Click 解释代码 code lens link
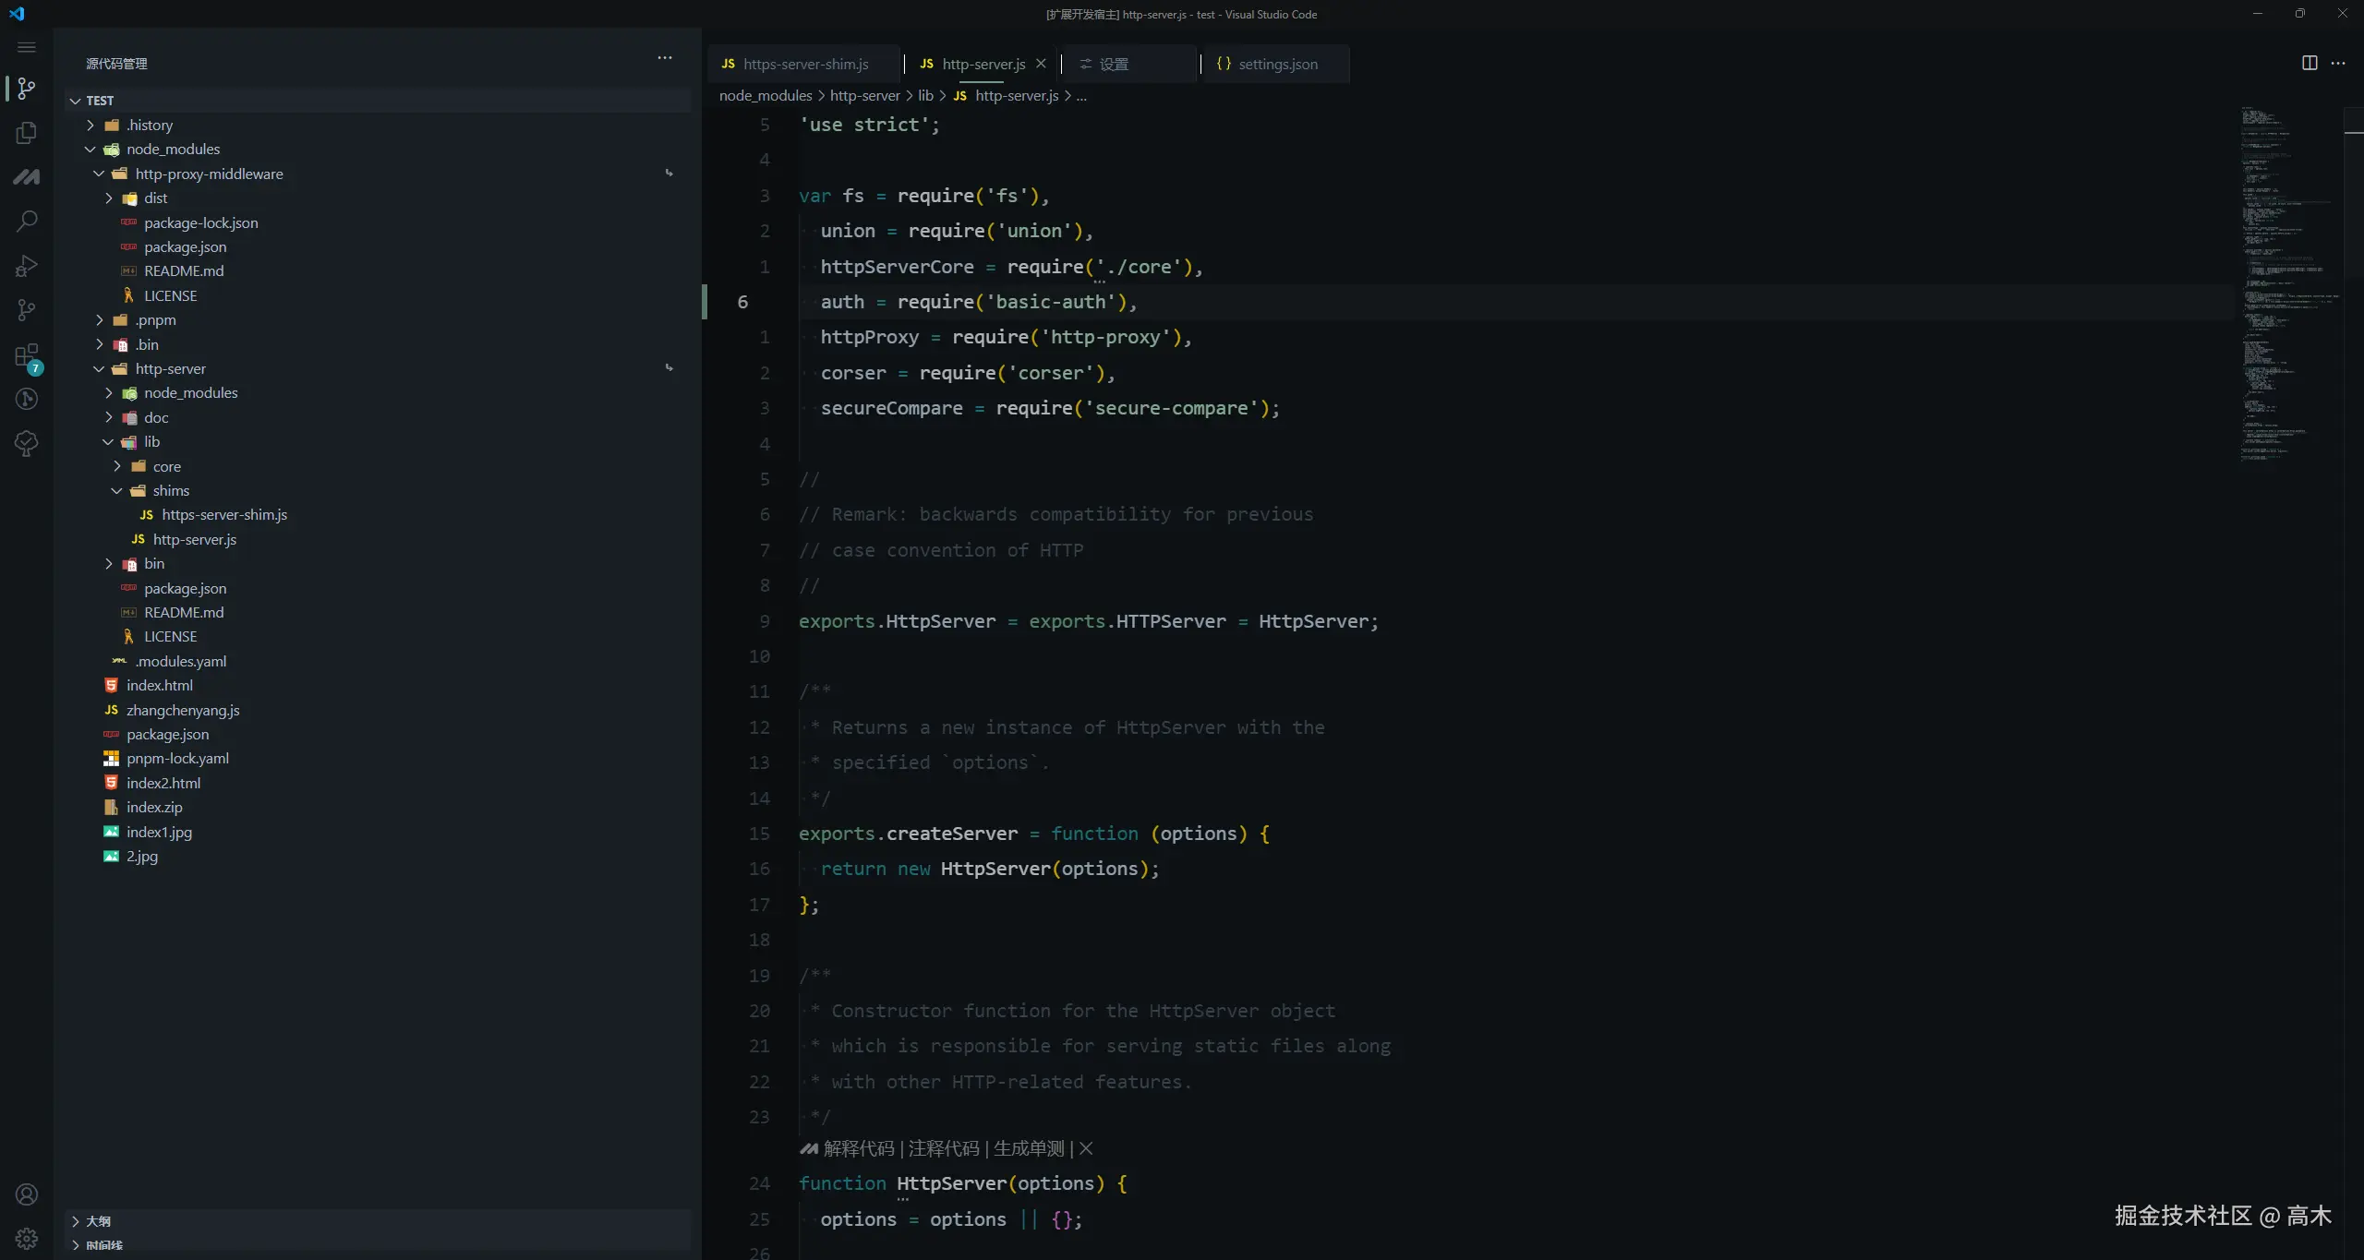 pos(858,1148)
